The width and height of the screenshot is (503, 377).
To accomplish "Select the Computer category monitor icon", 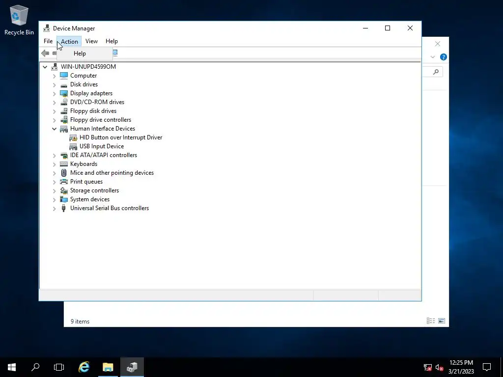I will click(64, 75).
